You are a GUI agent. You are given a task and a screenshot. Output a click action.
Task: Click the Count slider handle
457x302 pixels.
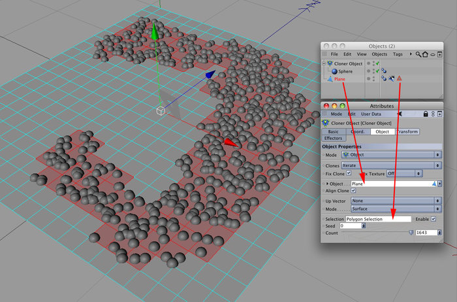pos(411,233)
